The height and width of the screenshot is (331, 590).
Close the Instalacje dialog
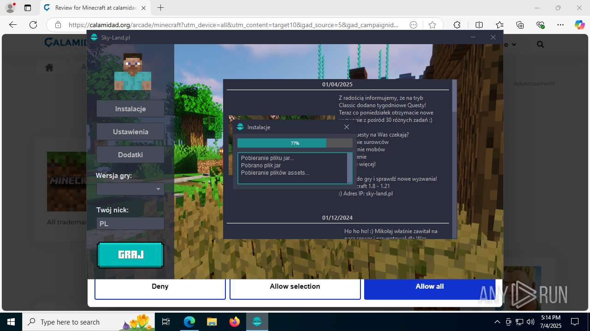[x=347, y=127]
